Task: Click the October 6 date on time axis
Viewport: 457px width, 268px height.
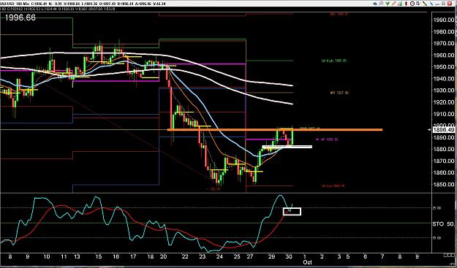Action: point(365,256)
